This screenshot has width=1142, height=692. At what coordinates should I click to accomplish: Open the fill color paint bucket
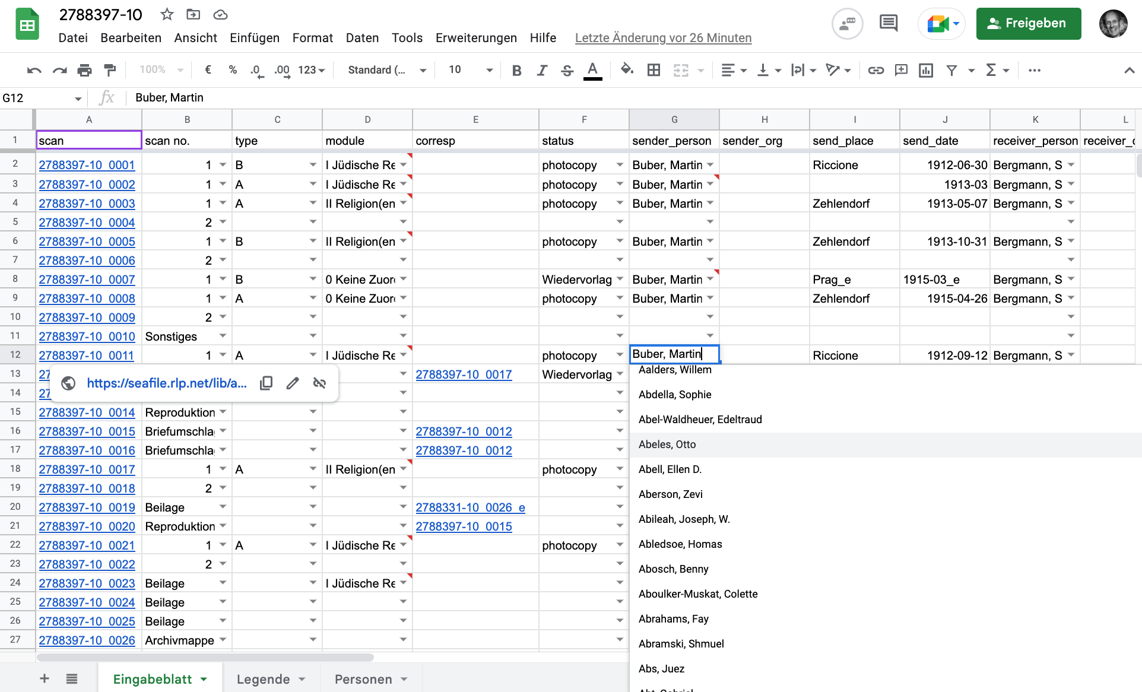pos(627,71)
